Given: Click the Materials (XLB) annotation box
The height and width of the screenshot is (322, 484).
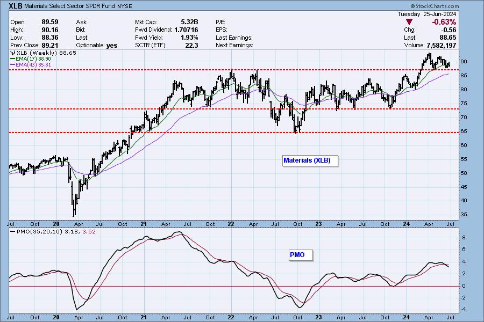Looking at the screenshot, I should click(310, 160).
